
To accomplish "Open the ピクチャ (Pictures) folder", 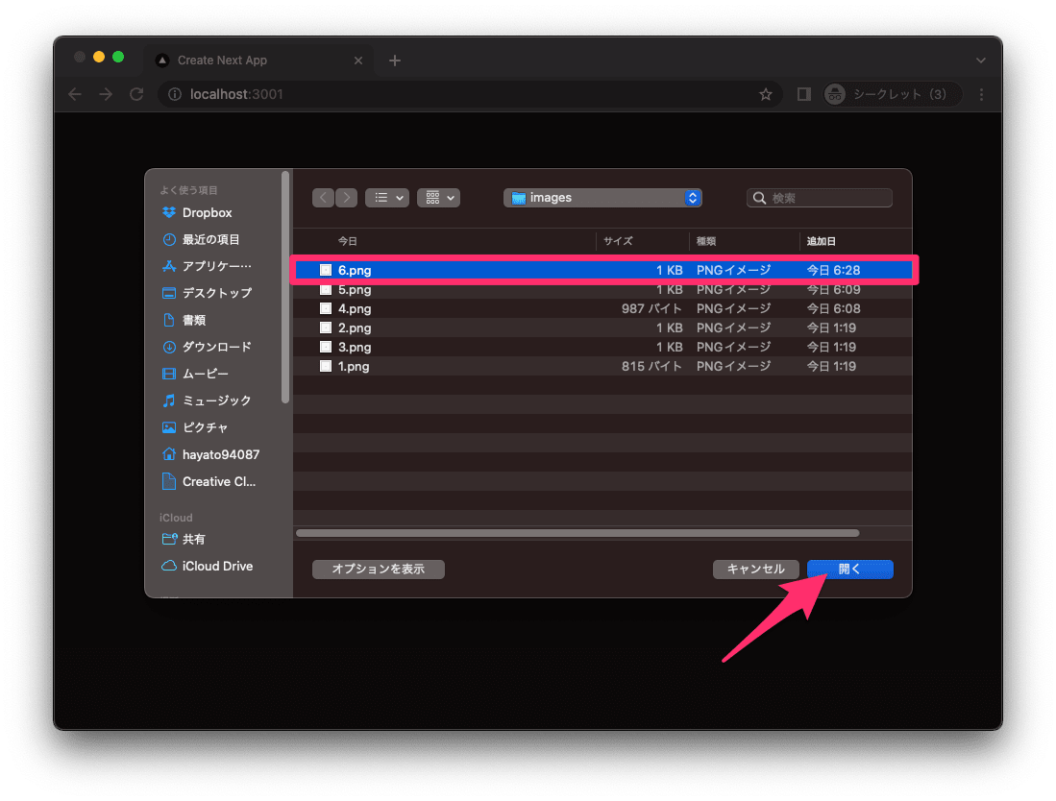I will 205,427.
